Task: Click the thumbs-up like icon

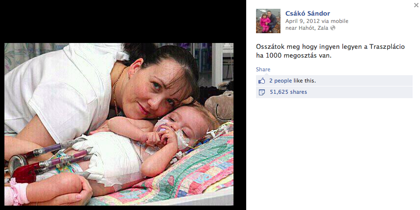Action: pyautogui.click(x=262, y=81)
